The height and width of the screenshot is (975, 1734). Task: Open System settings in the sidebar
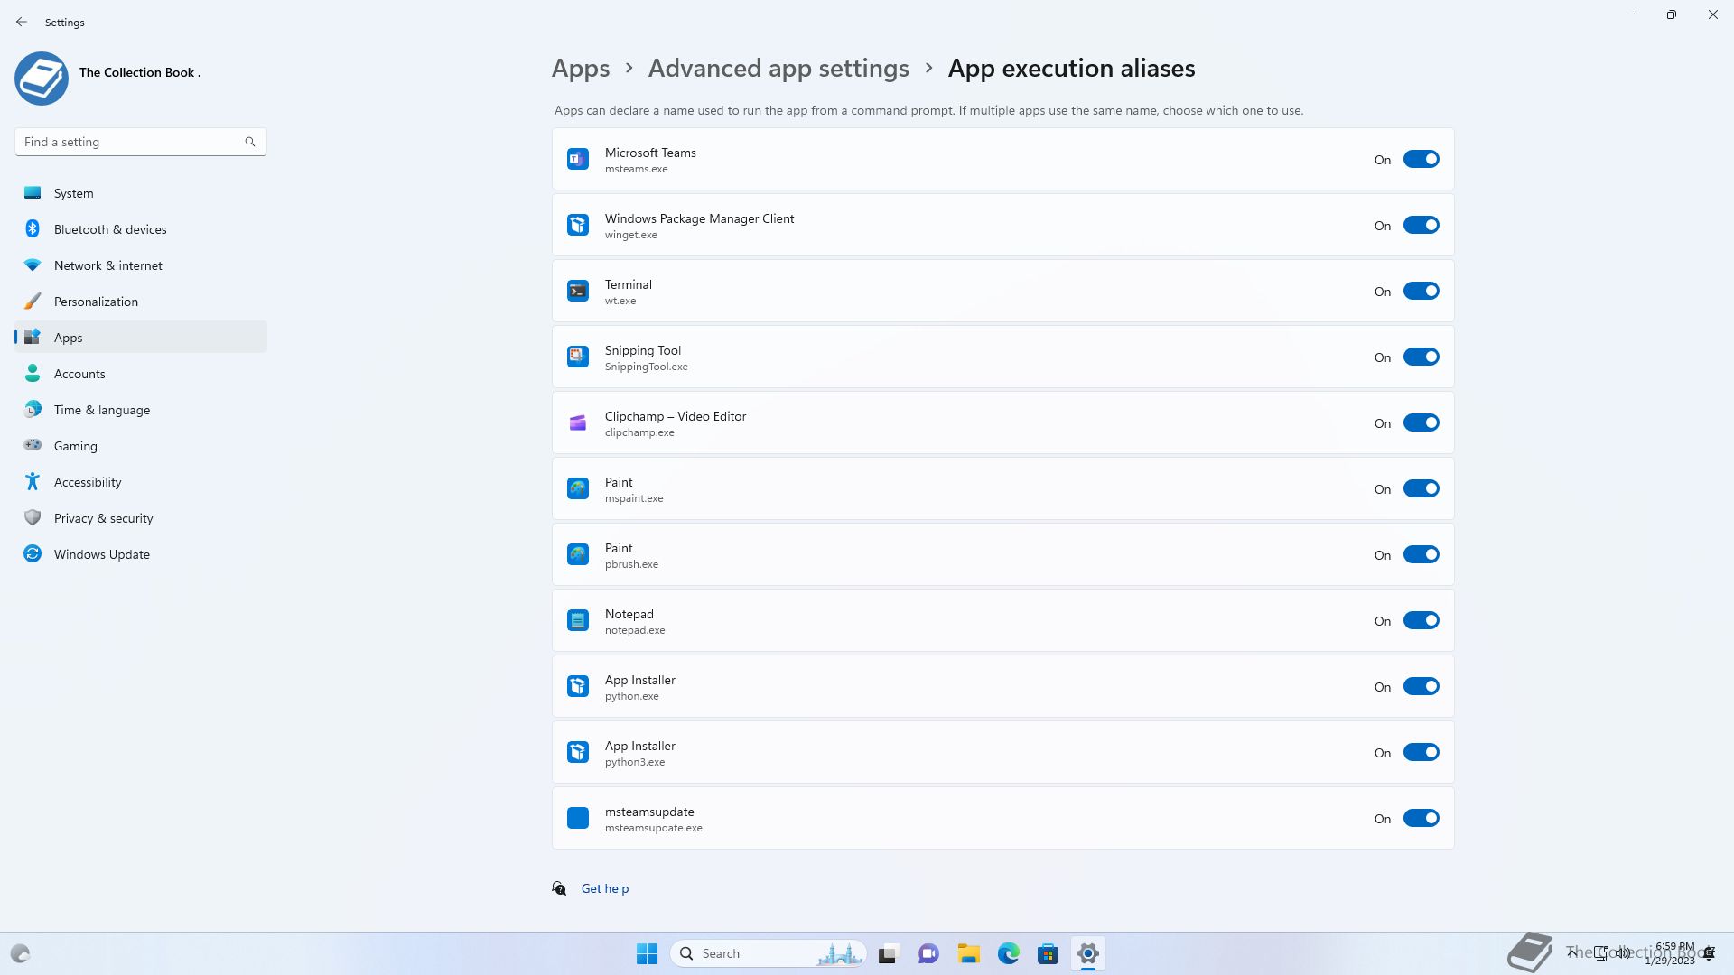click(141, 193)
